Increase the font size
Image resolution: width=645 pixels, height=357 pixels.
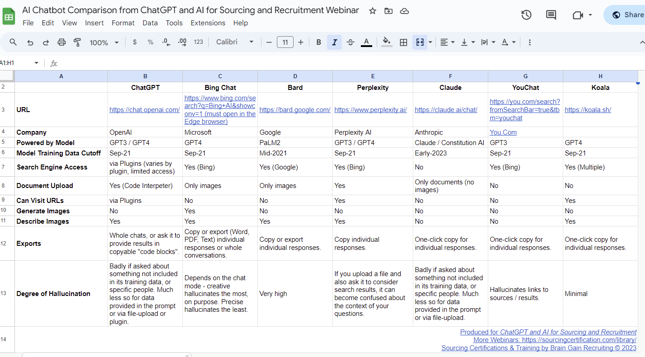301,42
